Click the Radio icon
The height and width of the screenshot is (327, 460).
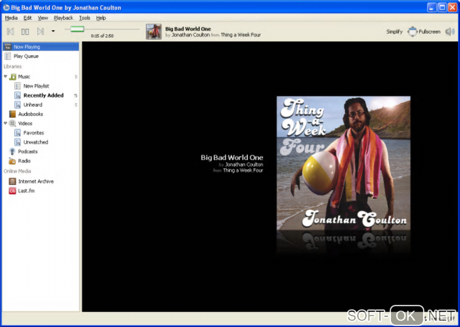(x=12, y=161)
